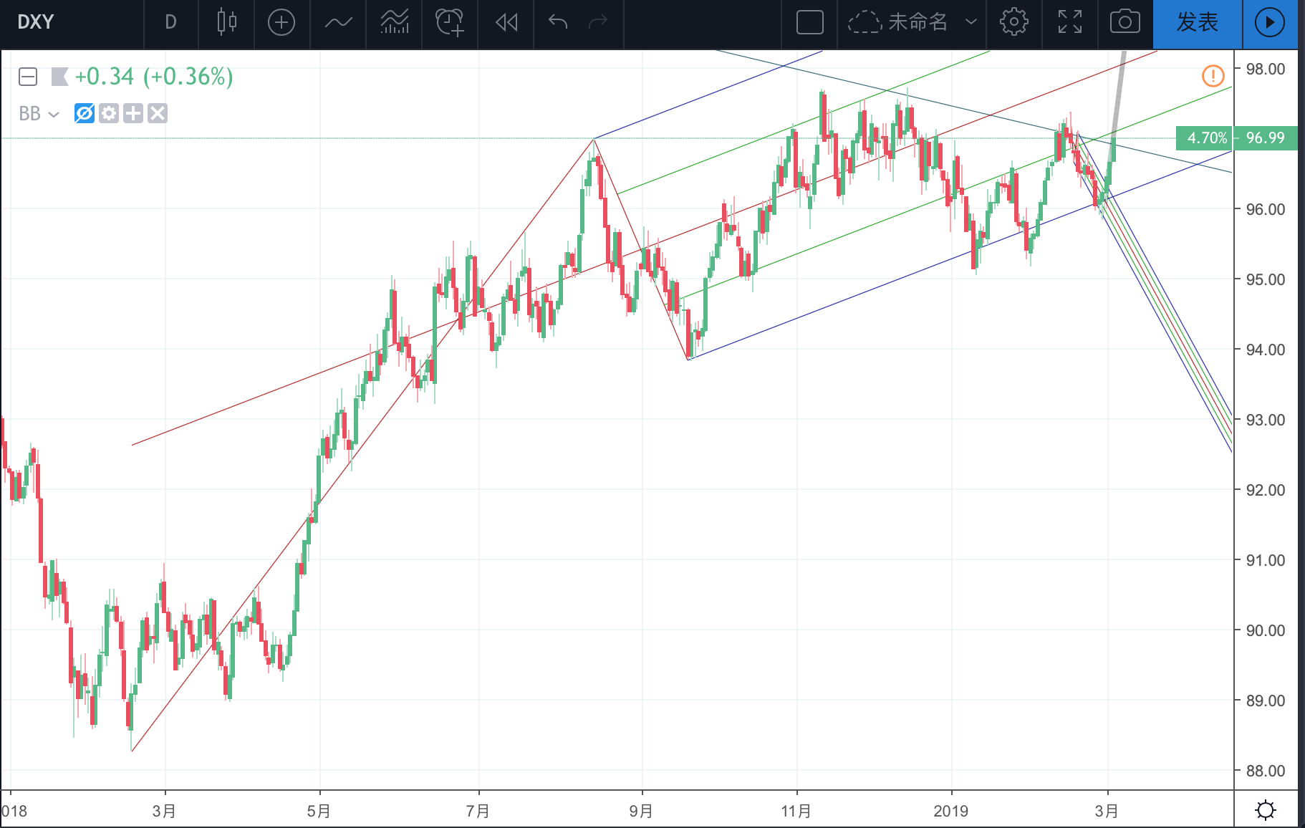This screenshot has width=1305, height=828.
Task: Start bar replay with the rewind icon
Action: pos(506,22)
